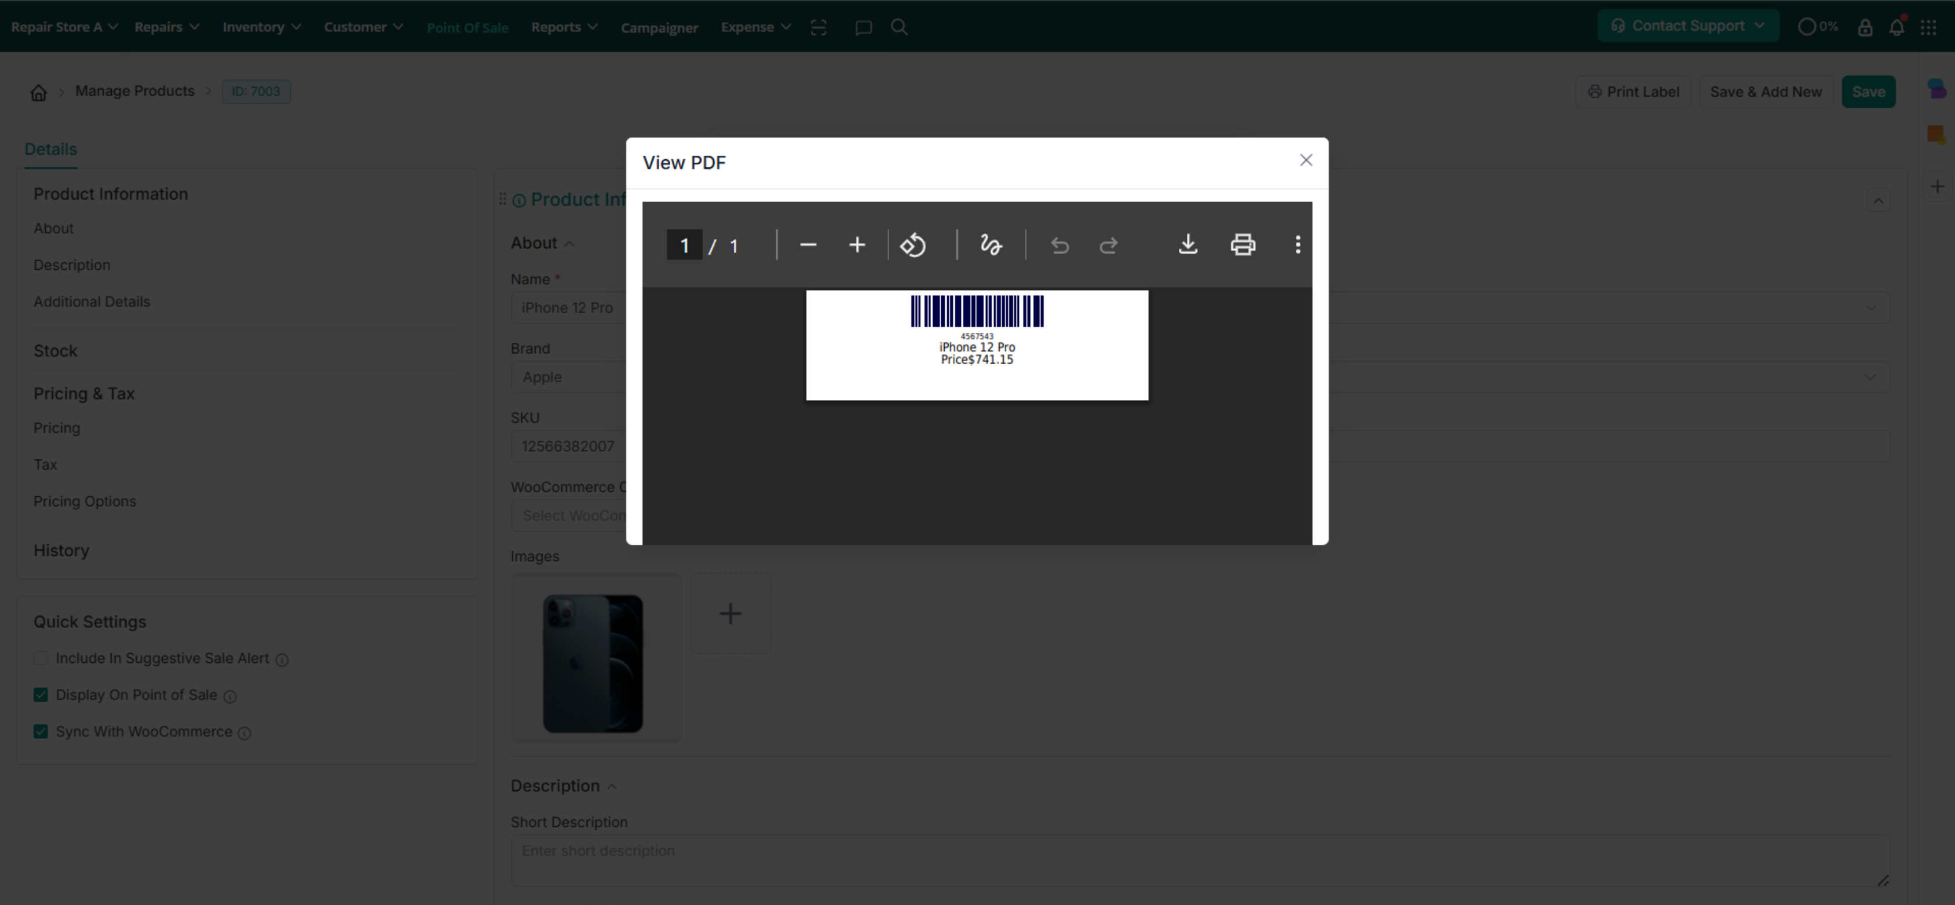
Task: Download the label PDF
Action: click(1187, 245)
